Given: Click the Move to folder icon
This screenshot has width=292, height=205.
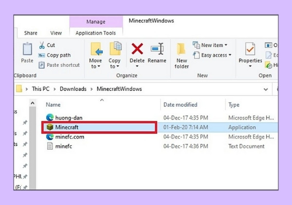Looking at the screenshot, I should pyautogui.click(x=96, y=49).
